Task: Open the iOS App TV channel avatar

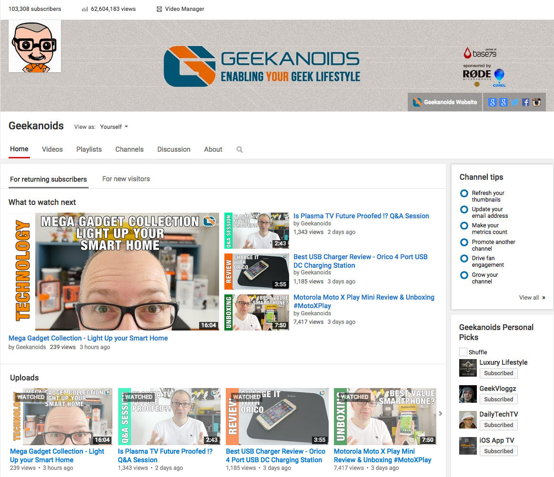Action: 468,446
